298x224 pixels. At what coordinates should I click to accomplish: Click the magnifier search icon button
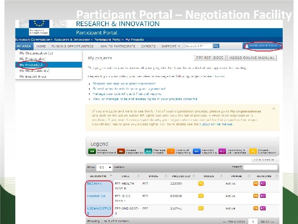216,46
